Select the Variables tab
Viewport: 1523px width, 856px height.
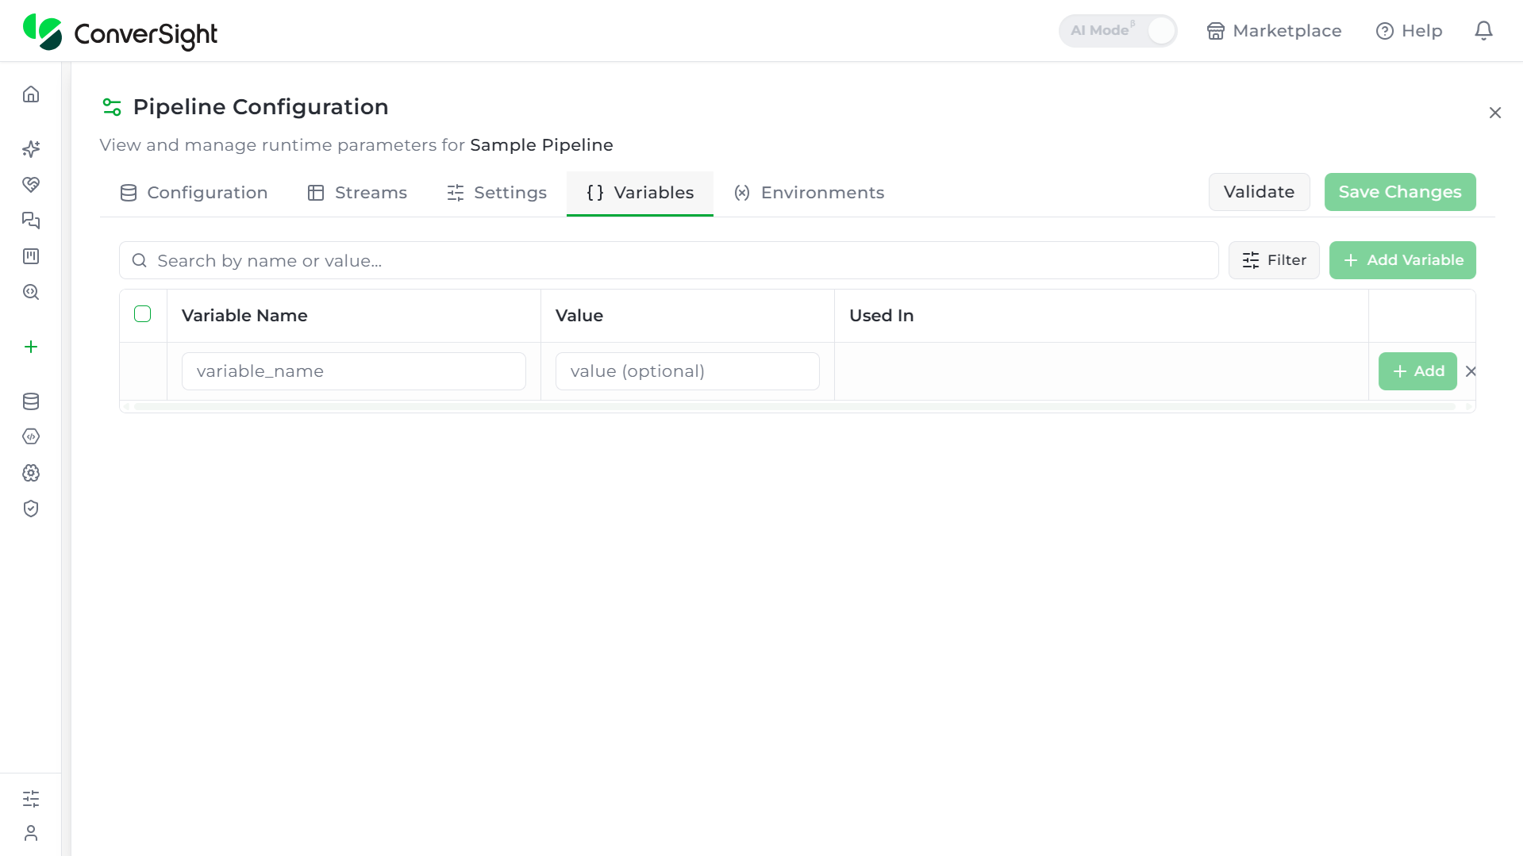(x=640, y=193)
